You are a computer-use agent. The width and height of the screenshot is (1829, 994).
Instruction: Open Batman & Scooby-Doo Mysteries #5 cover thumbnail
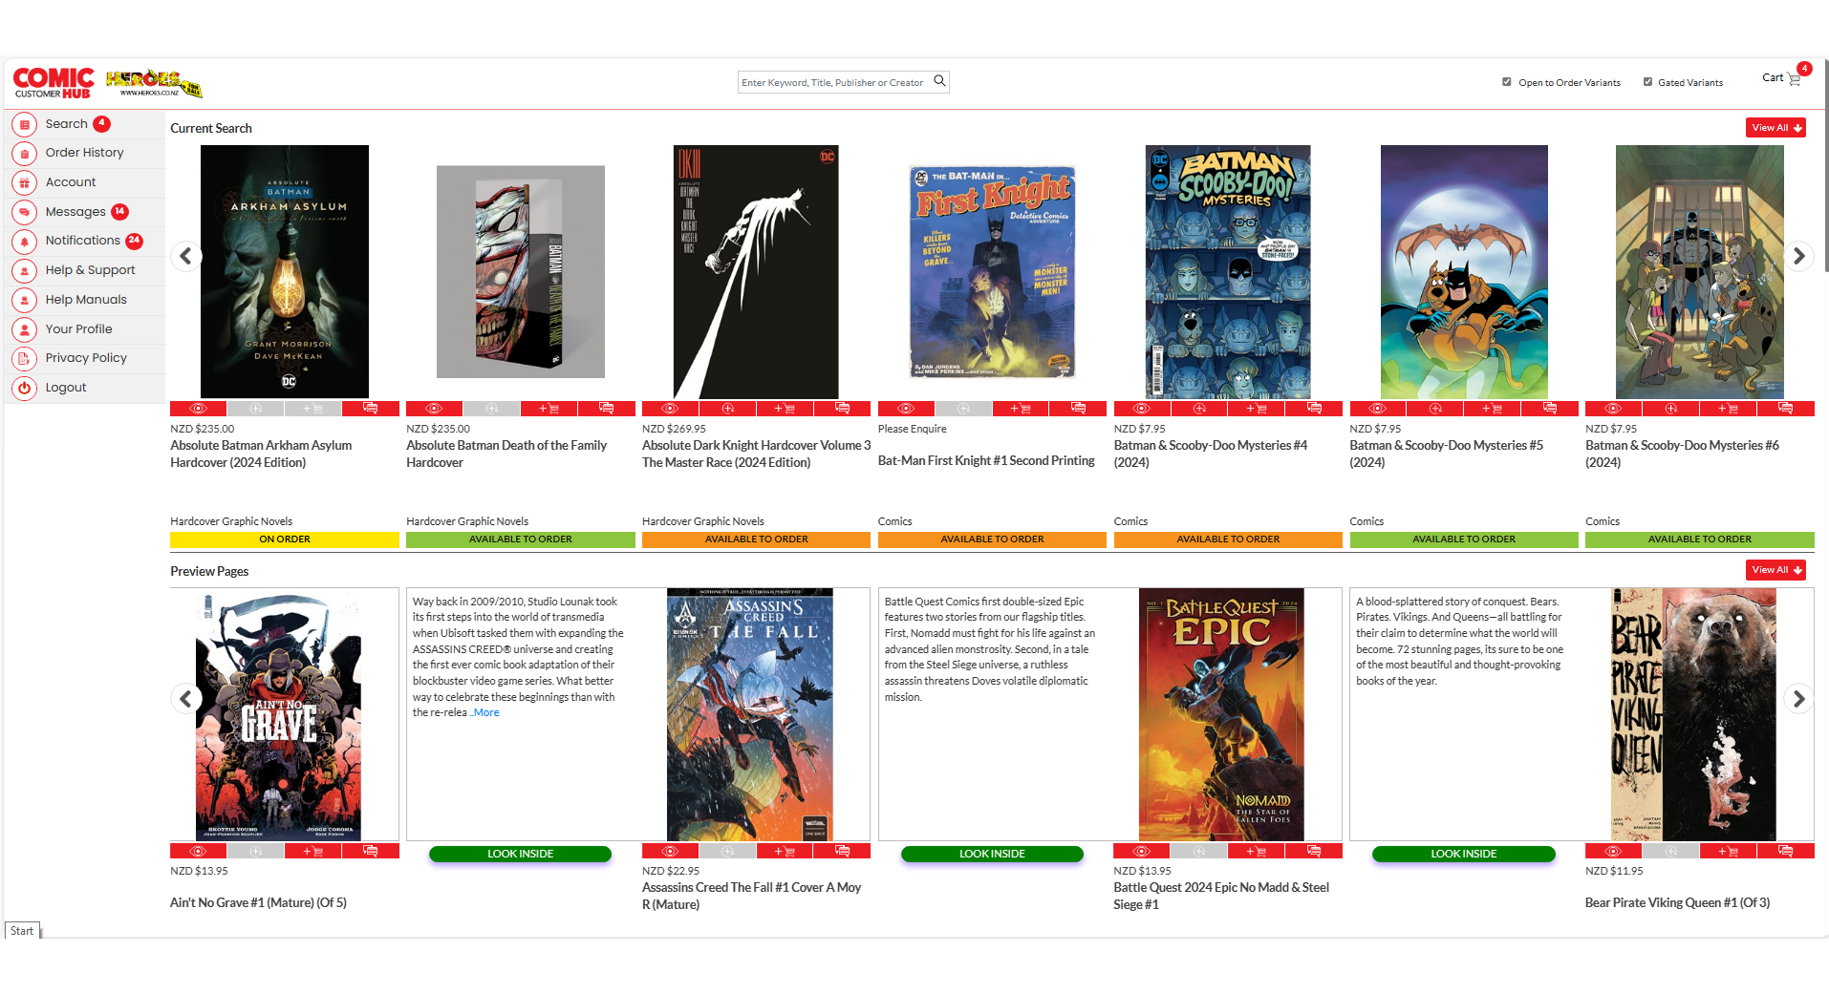coord(1463,272)
